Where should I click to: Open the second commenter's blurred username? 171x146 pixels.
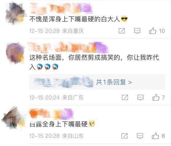pyautogui.click(x=68, y=47)
